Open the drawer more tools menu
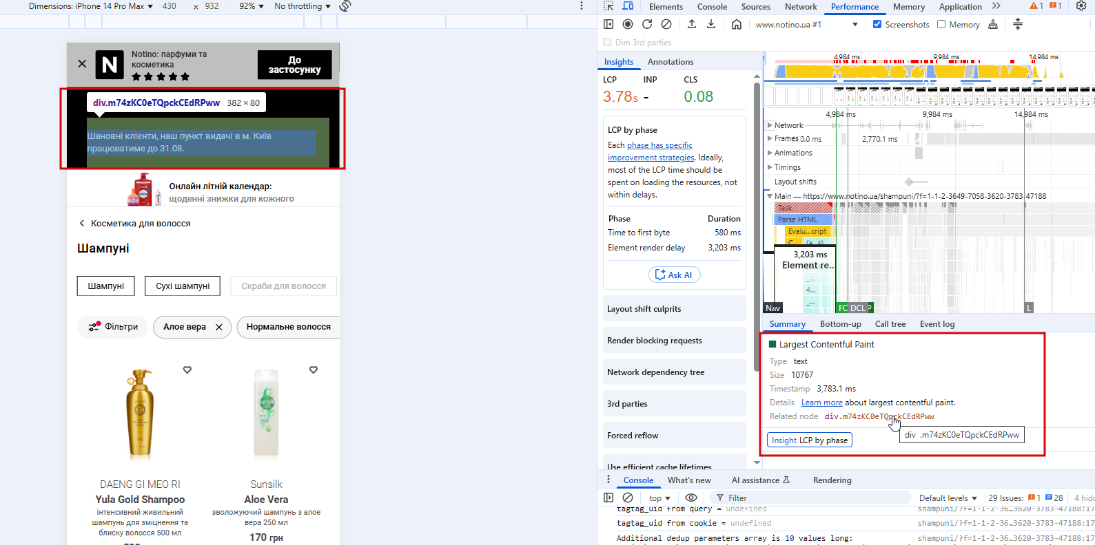 [608, 480]
